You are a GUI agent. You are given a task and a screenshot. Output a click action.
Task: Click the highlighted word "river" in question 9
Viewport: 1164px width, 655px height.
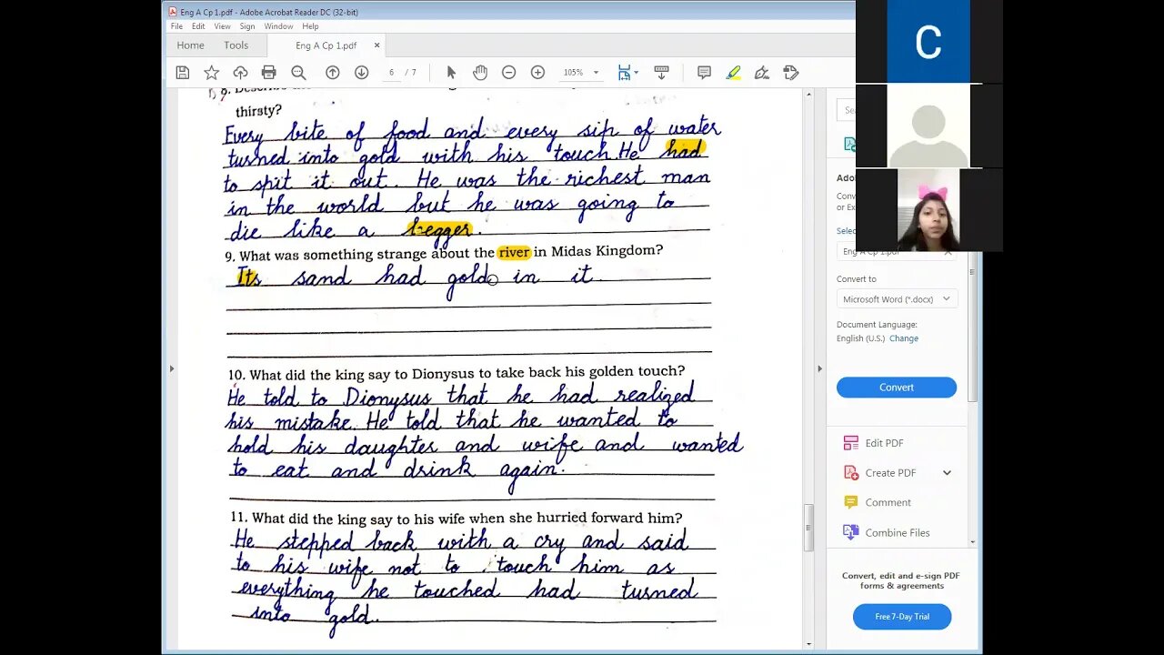click(x=514, y=252)
